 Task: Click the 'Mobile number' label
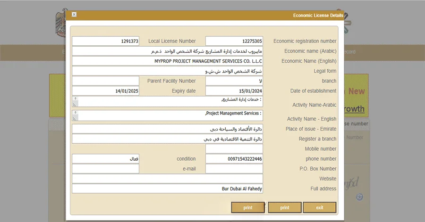[320, 149]
